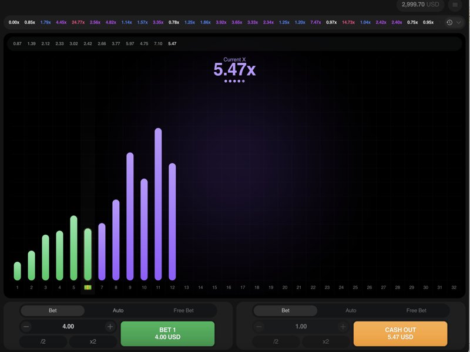Click the green bar at step 5
This screenshot has width=470, height=352.
[73, 248]
